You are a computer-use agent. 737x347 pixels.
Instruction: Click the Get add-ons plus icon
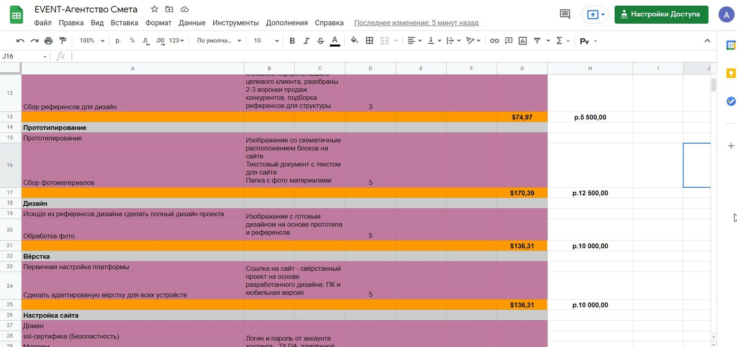(731, 146)
